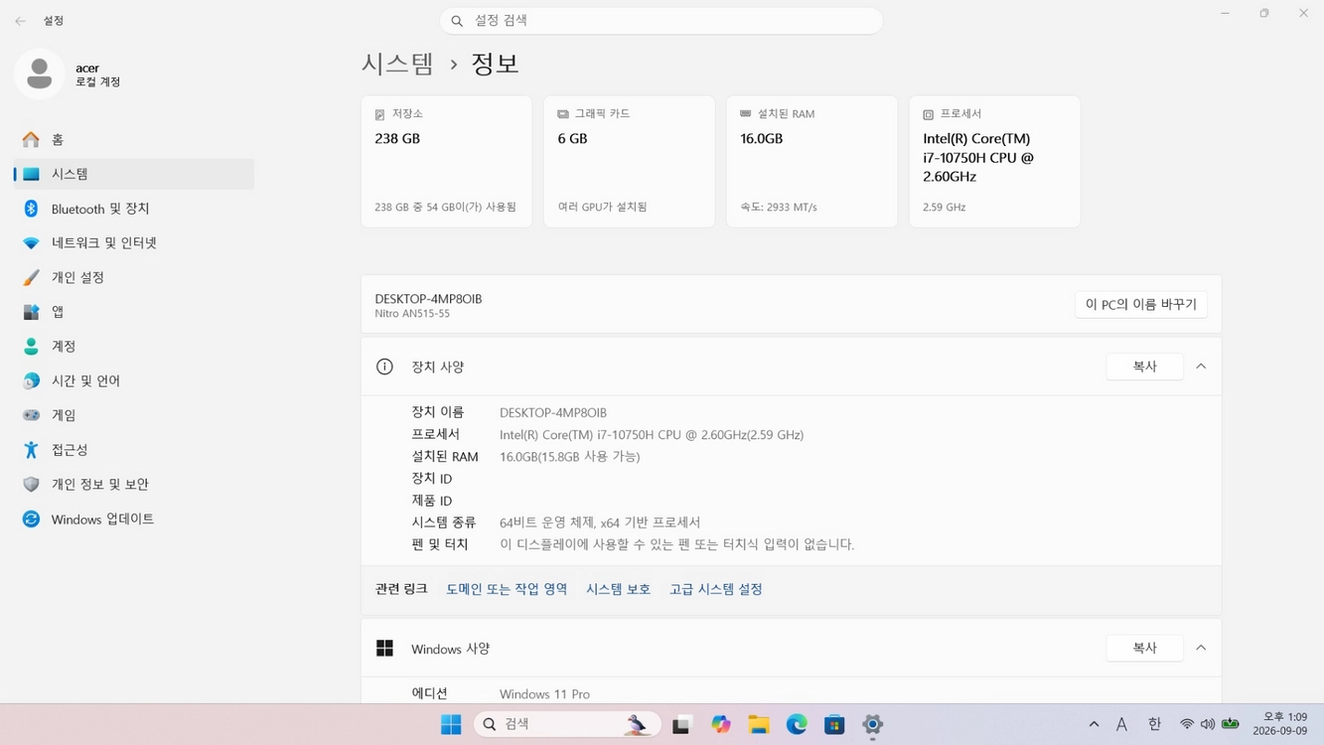
Task: Click the 이 PC의 이름 바꾸기 button
Action: (x=1141, y=305)
